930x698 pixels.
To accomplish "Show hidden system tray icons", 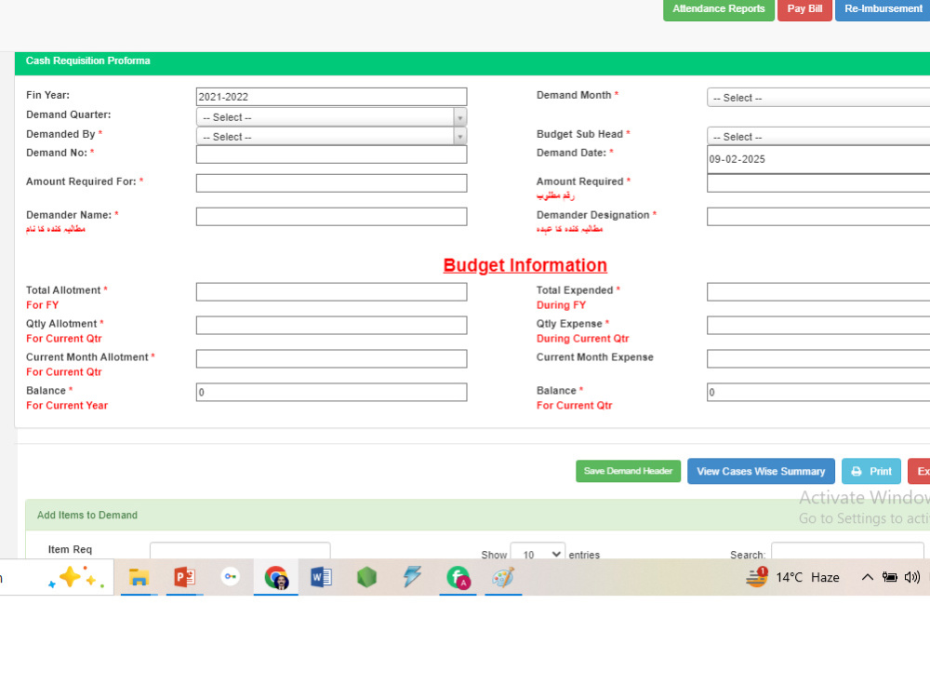I will point(867,577).
